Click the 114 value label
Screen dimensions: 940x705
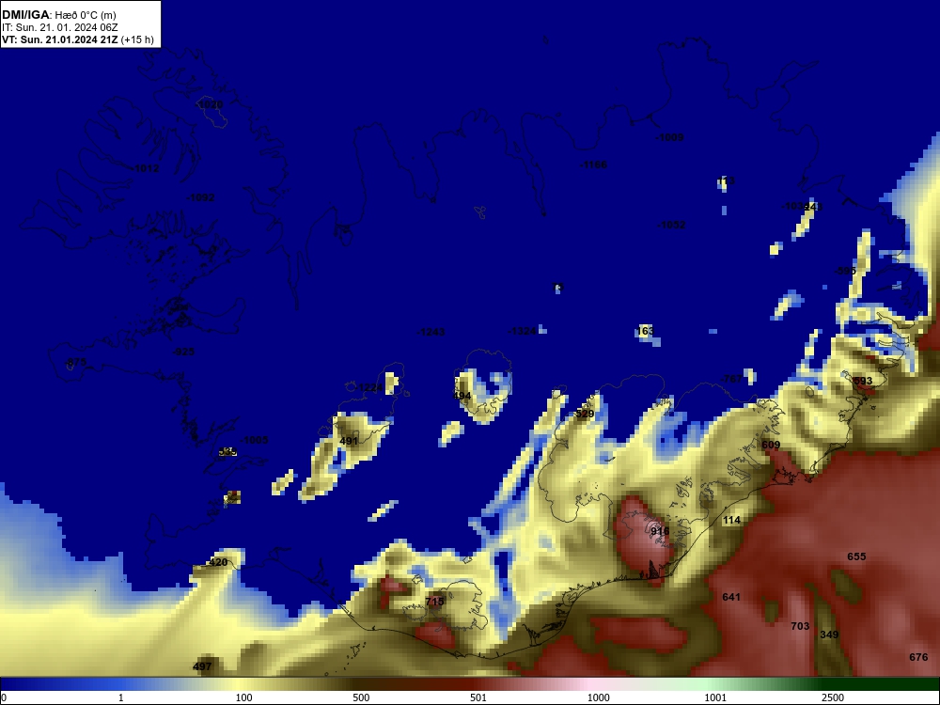coord(731,520)
